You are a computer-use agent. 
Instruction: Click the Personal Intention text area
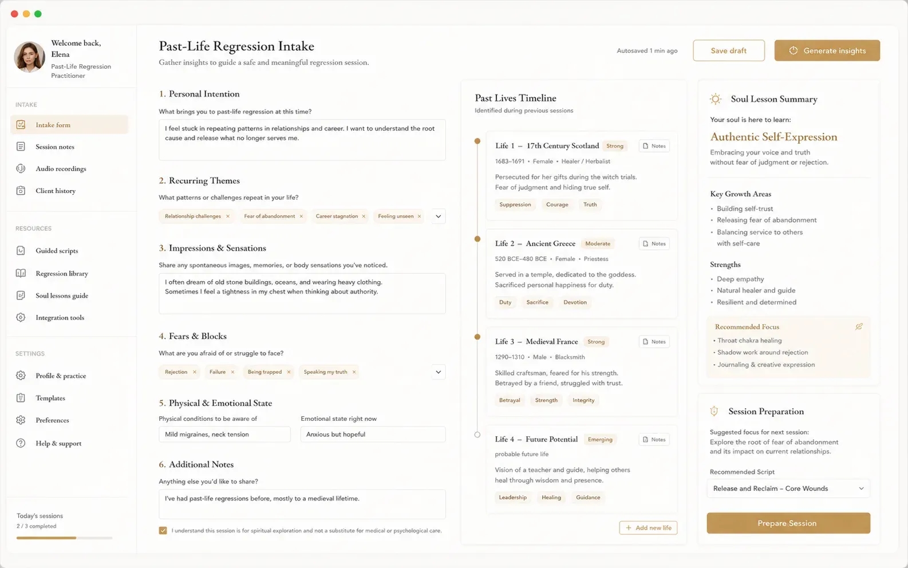click(x=302, y=140)
